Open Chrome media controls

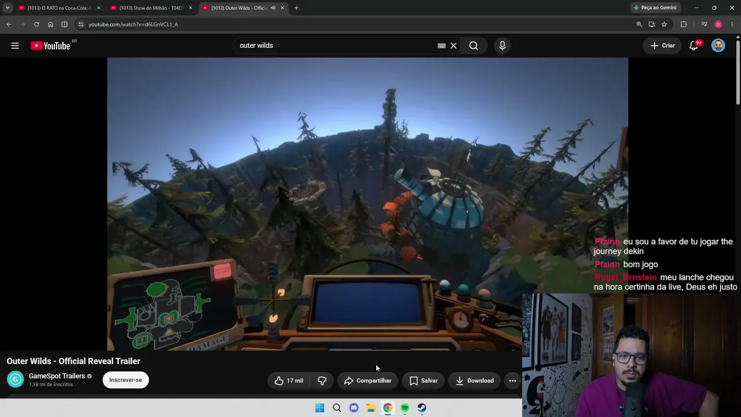point(704,24)
